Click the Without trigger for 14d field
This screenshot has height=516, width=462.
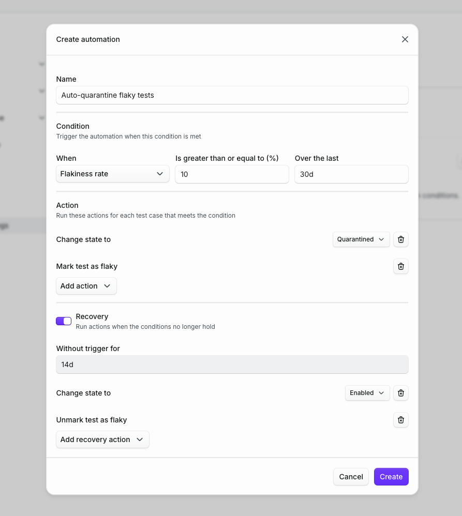(x=232, y=365)
